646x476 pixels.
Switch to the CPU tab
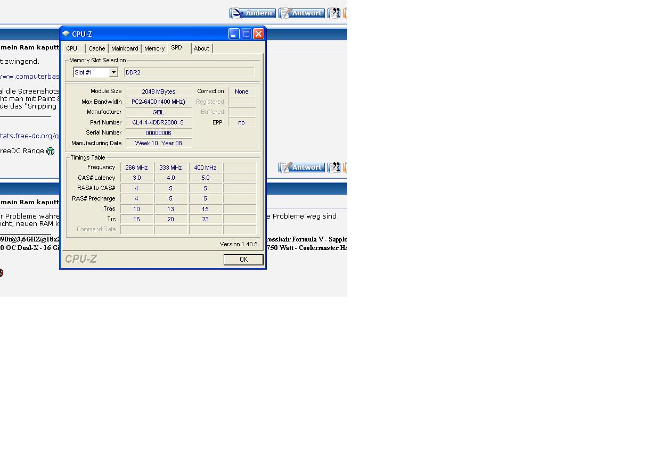pos(72,48)
